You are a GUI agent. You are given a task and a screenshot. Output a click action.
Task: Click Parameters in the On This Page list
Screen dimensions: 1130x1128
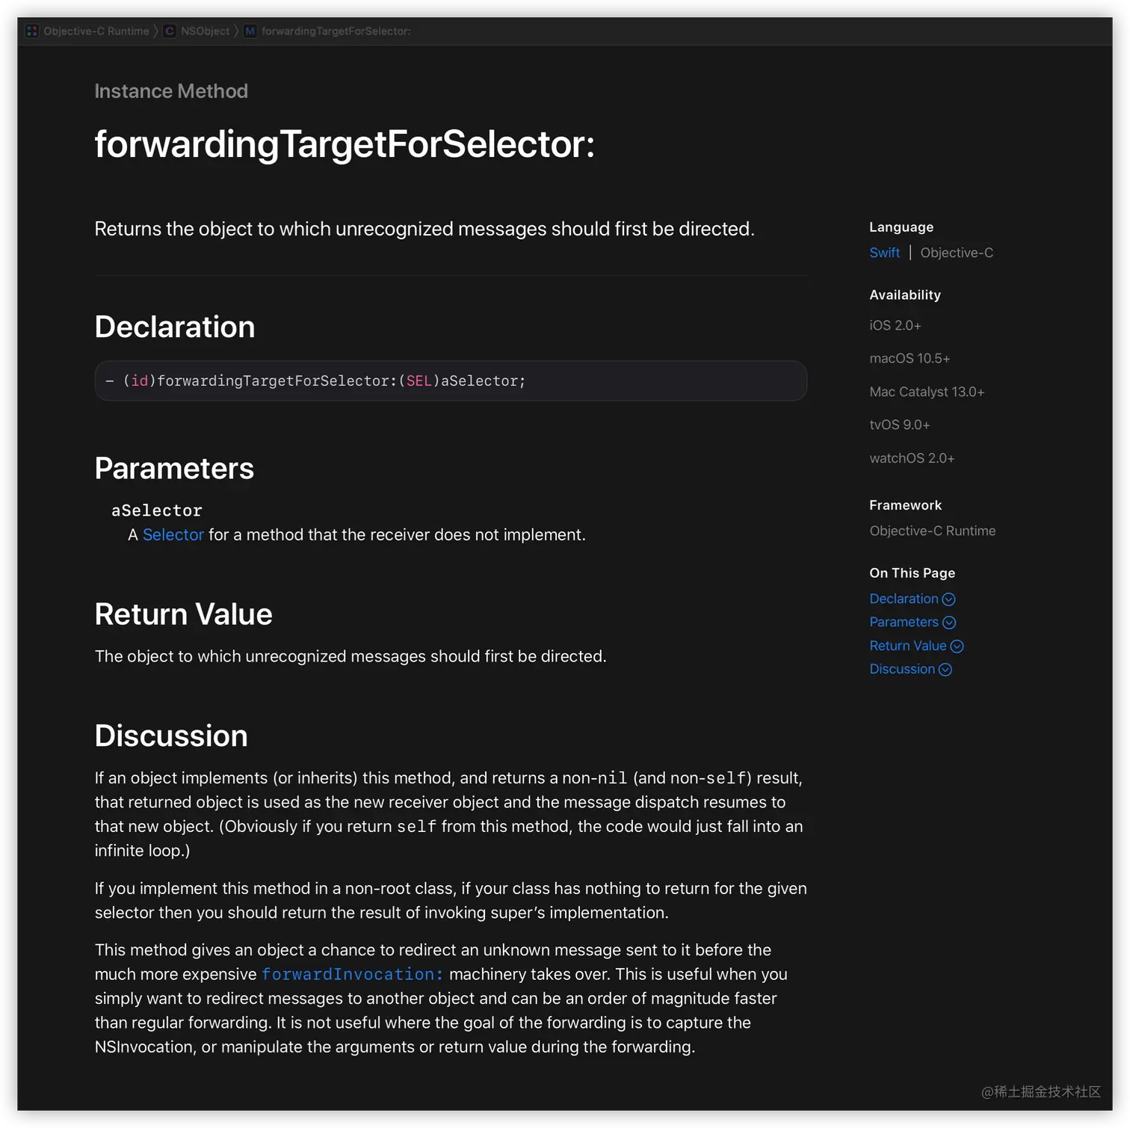904,622
